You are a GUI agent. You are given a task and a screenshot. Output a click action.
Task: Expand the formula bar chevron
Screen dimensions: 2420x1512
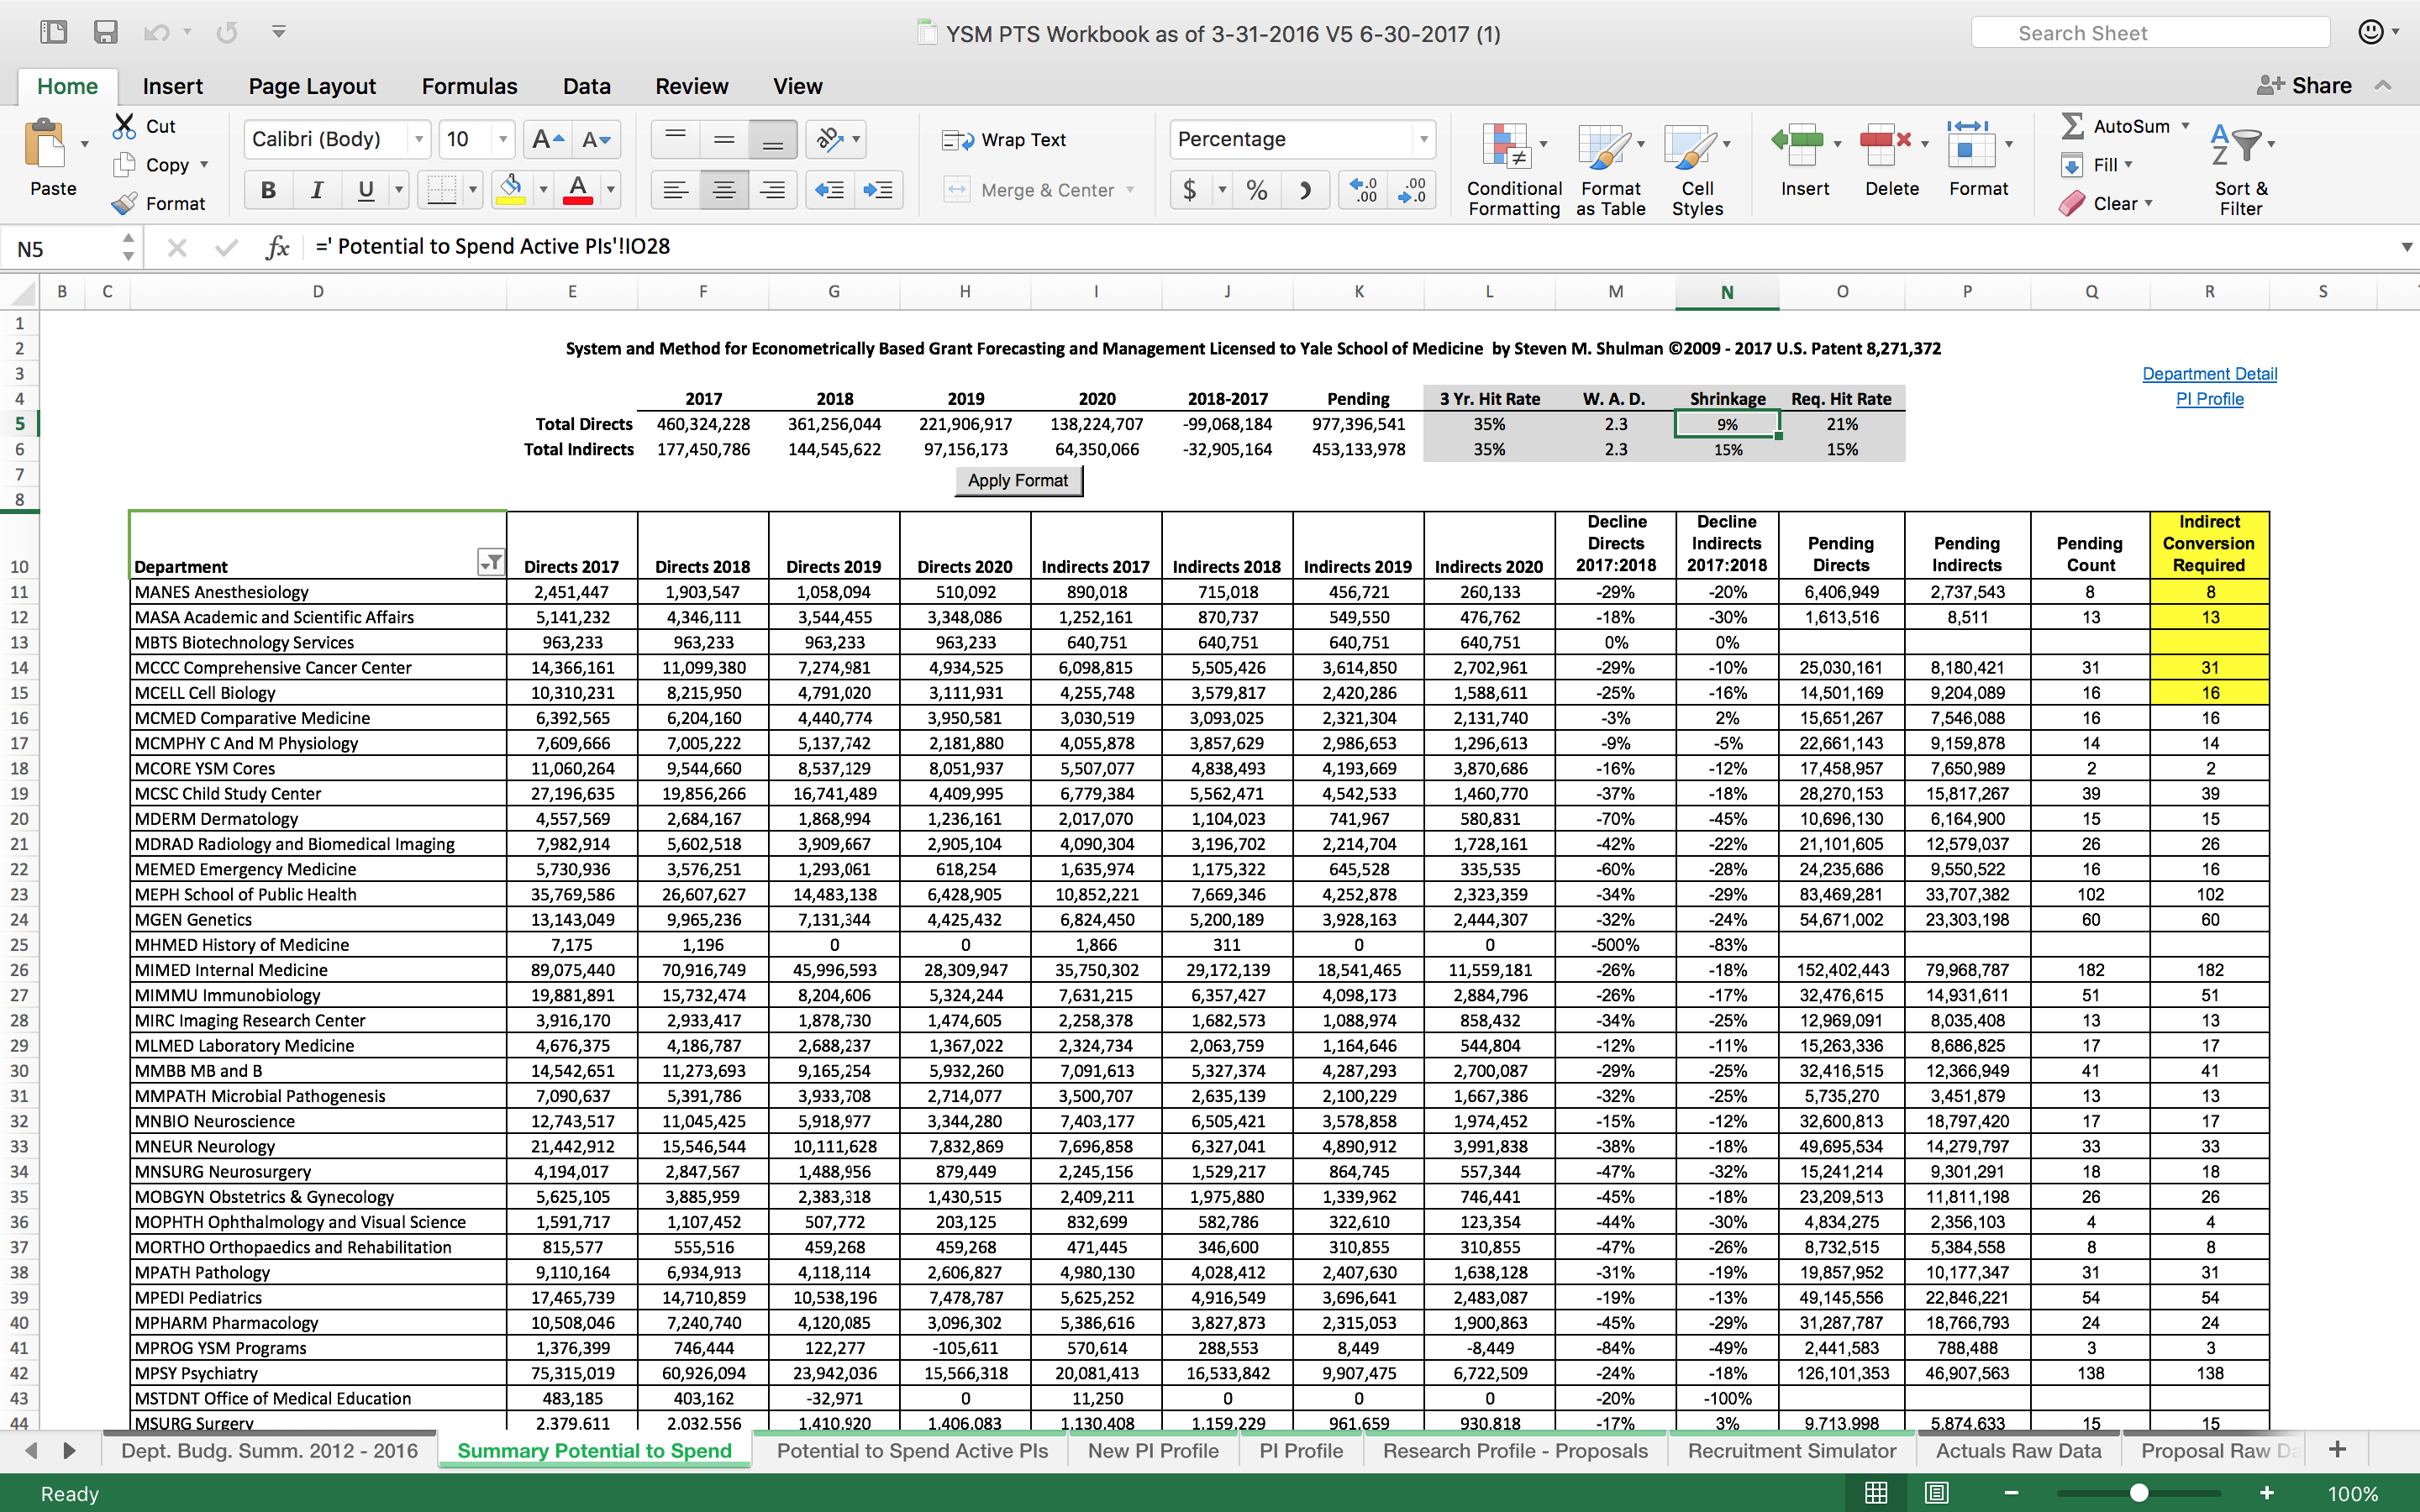pyautogui.click(x=2406, y=247)
